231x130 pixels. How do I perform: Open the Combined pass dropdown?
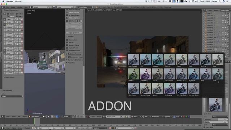[x=167, y=117]
